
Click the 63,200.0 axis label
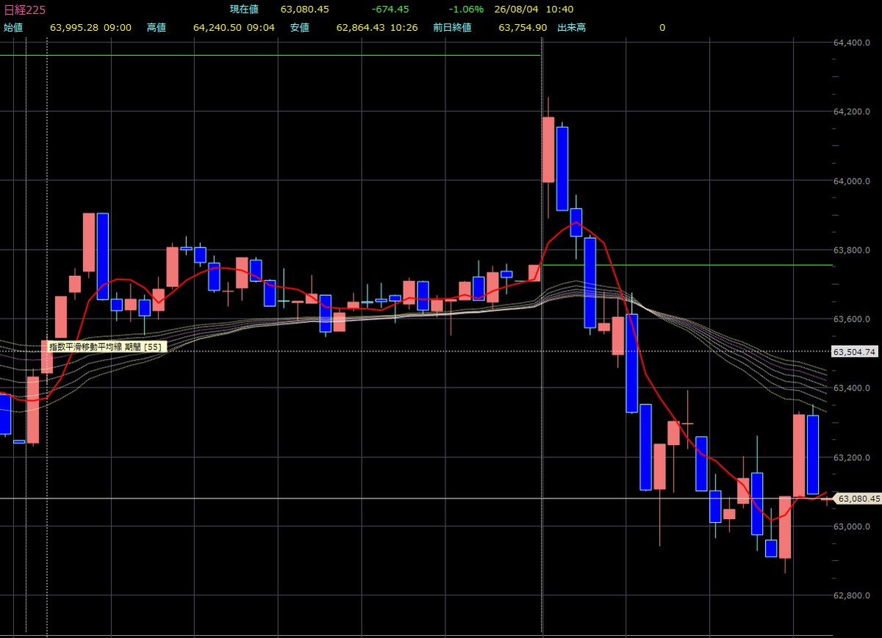853,457
